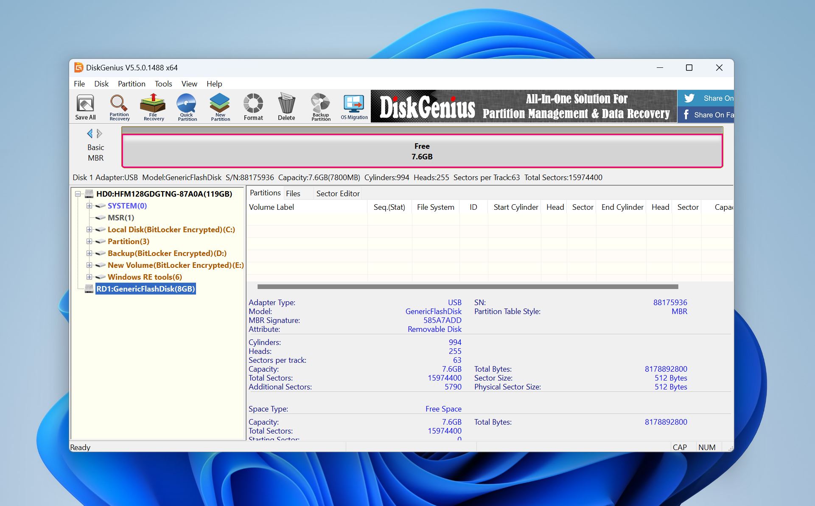Select the Partitions tab
815x506 pixels.
[265, 193]
